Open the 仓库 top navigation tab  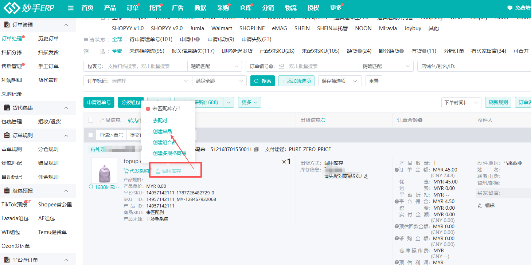(x=246, y=8)
